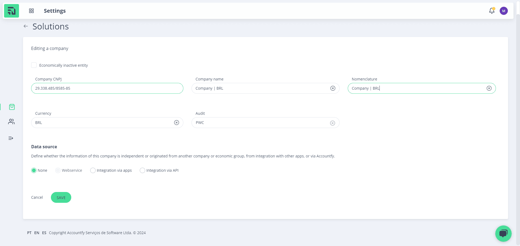
Task: Switch language to ES
Action: pos(44,233)
